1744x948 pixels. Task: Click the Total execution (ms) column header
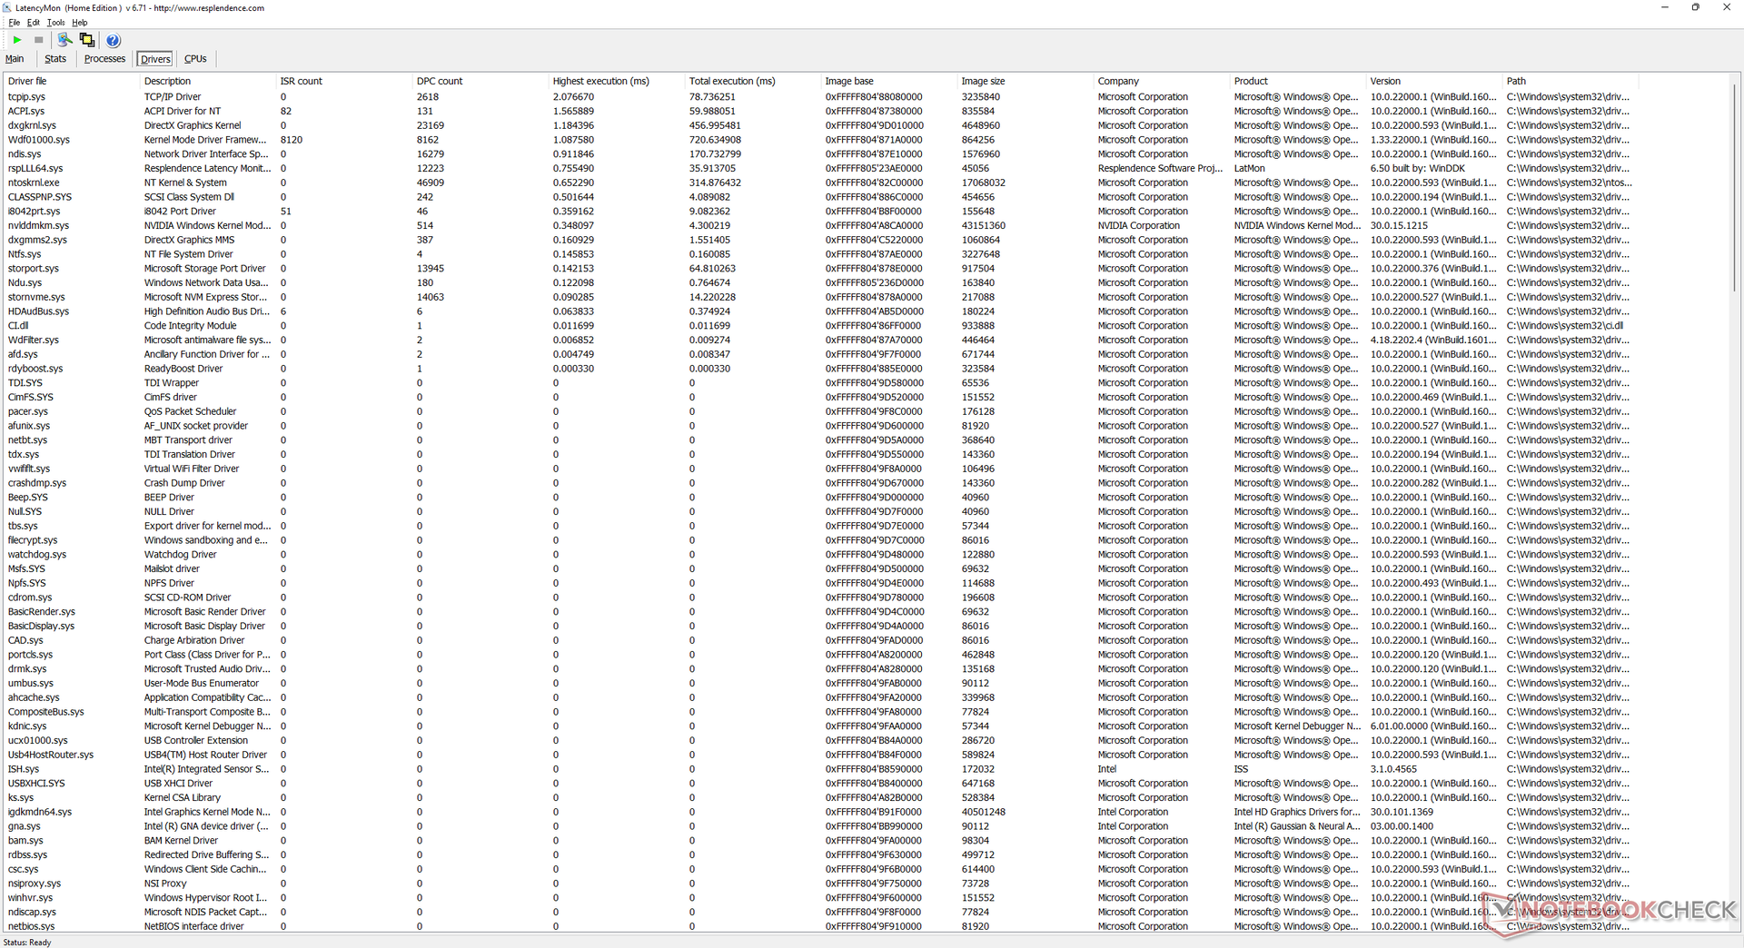pos(732,81)
